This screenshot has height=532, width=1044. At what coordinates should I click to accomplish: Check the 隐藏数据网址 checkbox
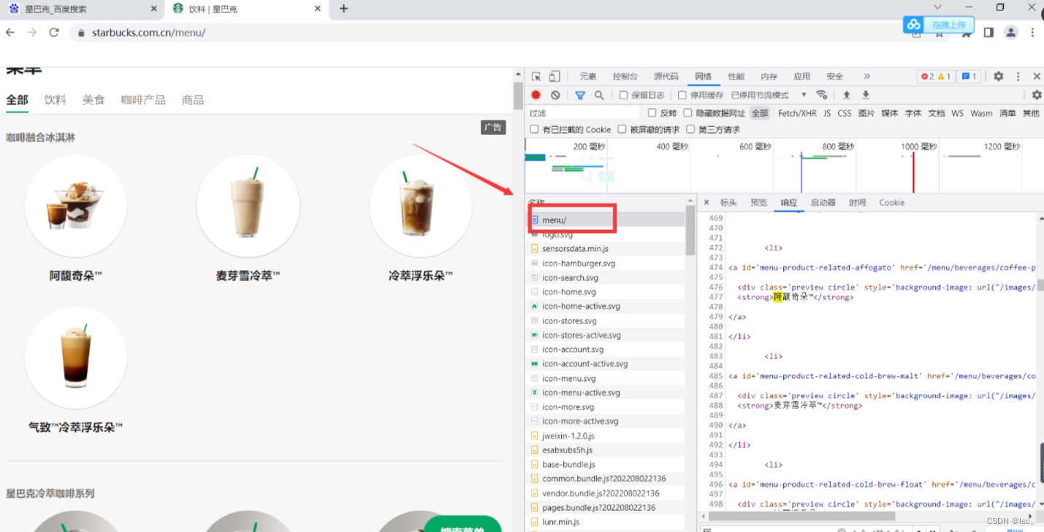(x=687, y=113)
